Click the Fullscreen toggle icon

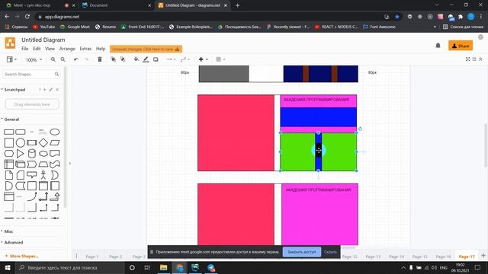click(467, 59)
